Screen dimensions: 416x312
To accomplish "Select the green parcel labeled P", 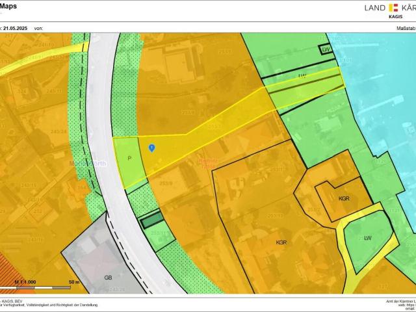I will pos(129,159).
